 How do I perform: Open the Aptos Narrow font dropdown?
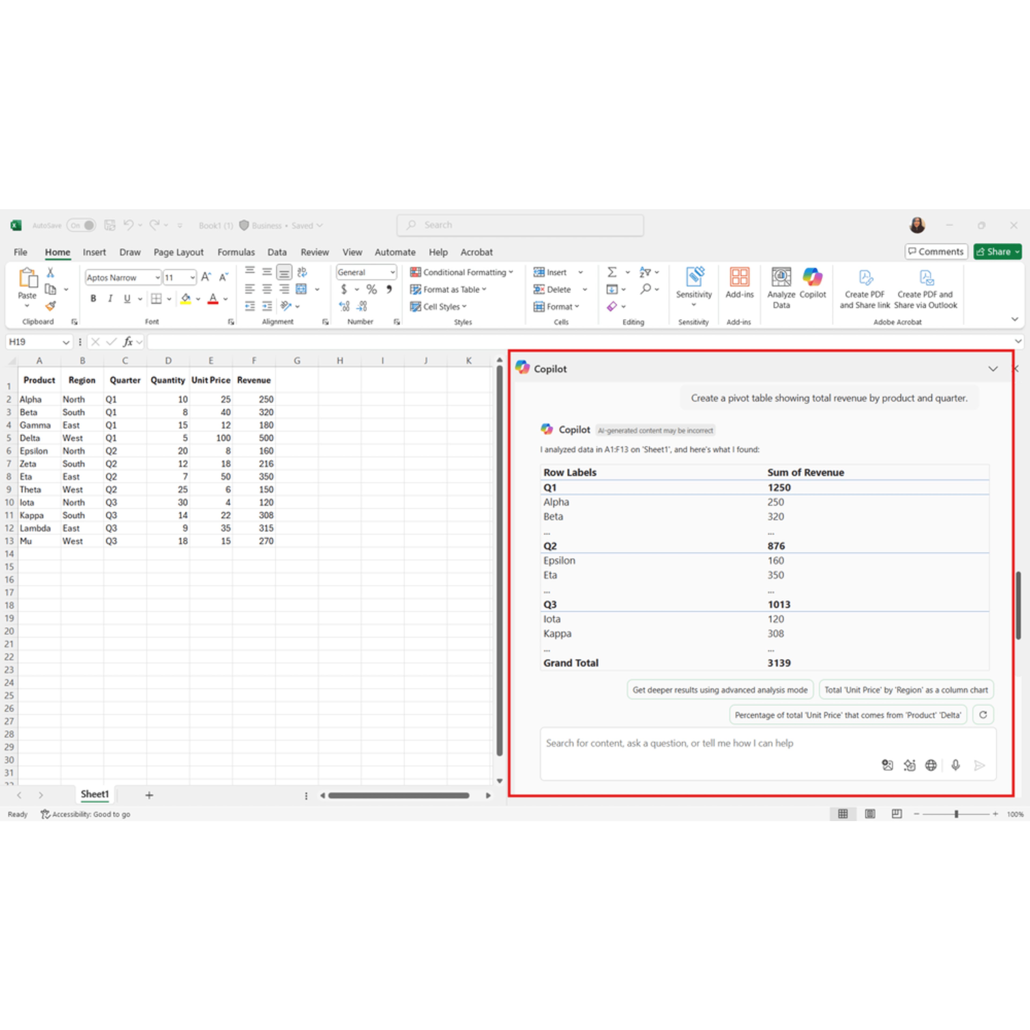[x=157, y=277]
